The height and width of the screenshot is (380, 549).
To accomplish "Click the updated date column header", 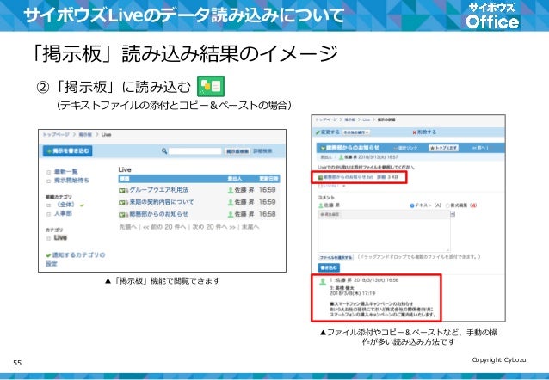I will (x=268, y=179).
